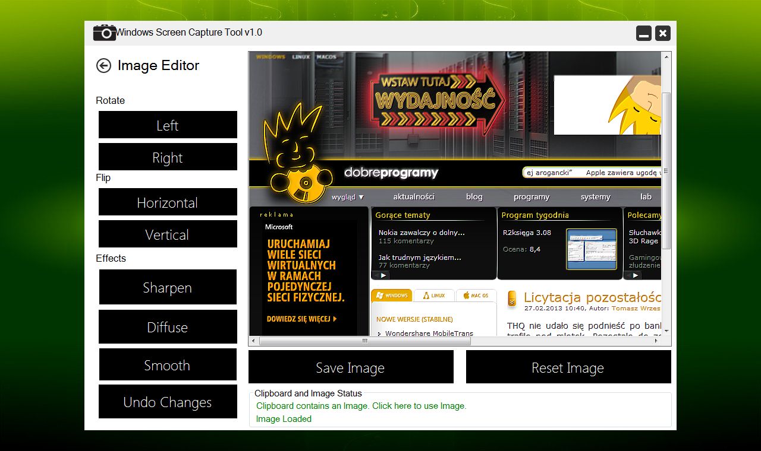Click the mascot CD icon in the preview
The image size is (761, 451).
(x=307, y=185)
